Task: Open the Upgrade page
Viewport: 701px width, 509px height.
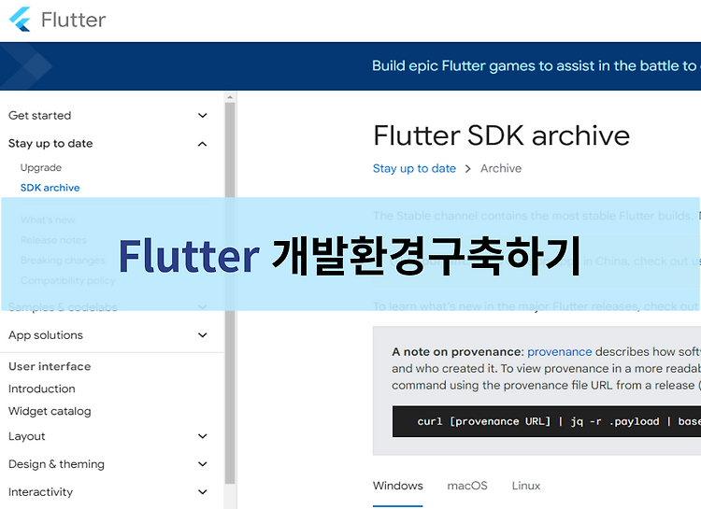Action: coord(41,167)
